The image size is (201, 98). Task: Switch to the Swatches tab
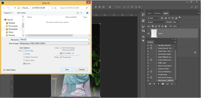[x=157, y=13]
